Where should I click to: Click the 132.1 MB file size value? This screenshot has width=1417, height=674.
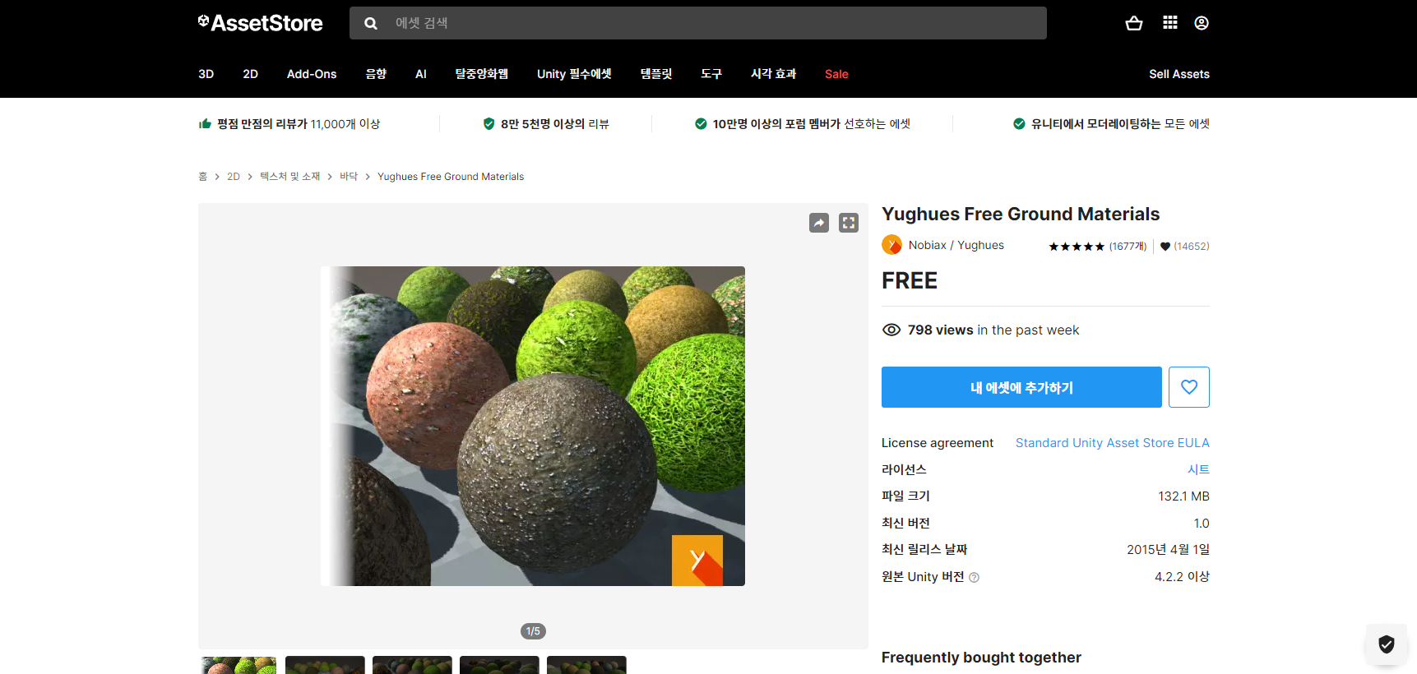click(x=1183, y=496)
